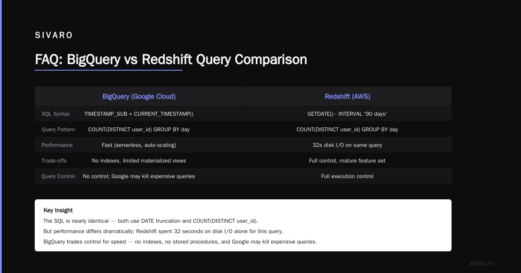This screenshot has height=273, width=521.
Task: Select the FAQ comparison page title
Action: [x=171, y=59]
